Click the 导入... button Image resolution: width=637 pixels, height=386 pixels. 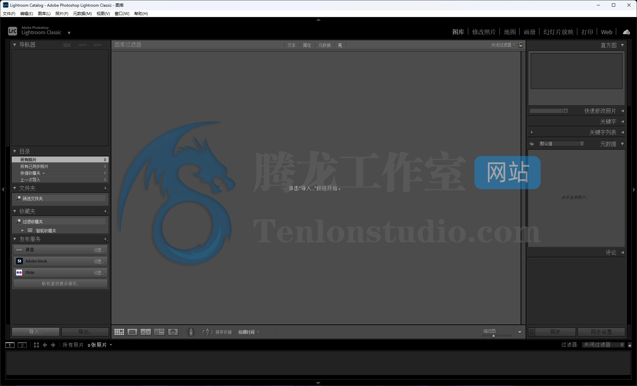tap(36, 332)
